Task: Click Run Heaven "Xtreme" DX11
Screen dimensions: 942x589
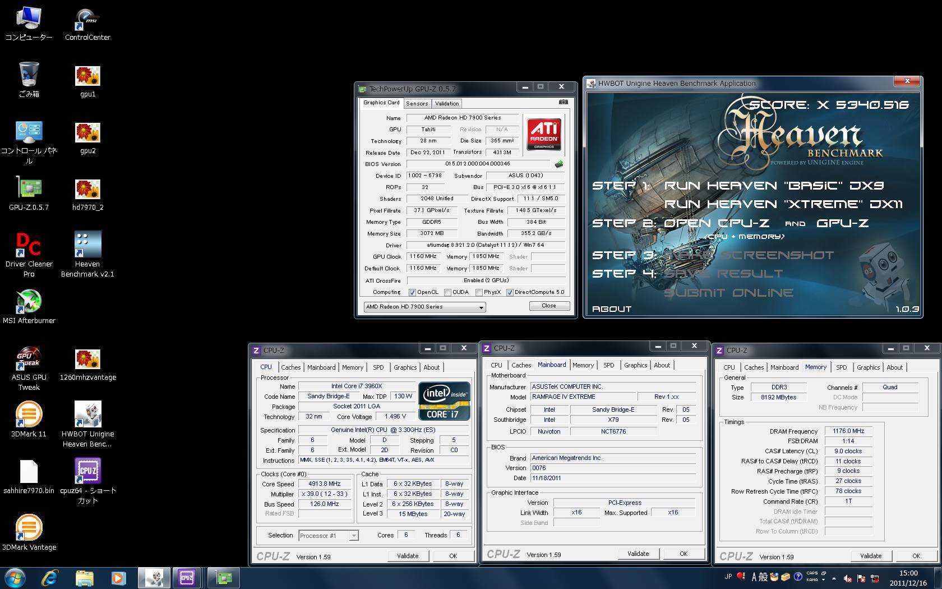Action: click(783, 204)
